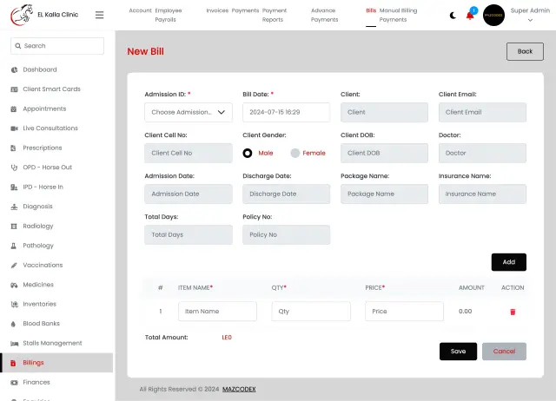Screen dimensions: 556x401
Task: Go to Pathology in sidebar
Action: (38, 246)
